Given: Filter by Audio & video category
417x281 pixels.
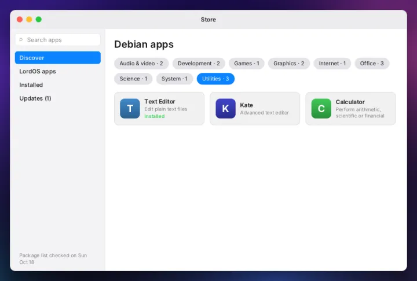Looking at the screenshot, I should (x=141, y=64).
